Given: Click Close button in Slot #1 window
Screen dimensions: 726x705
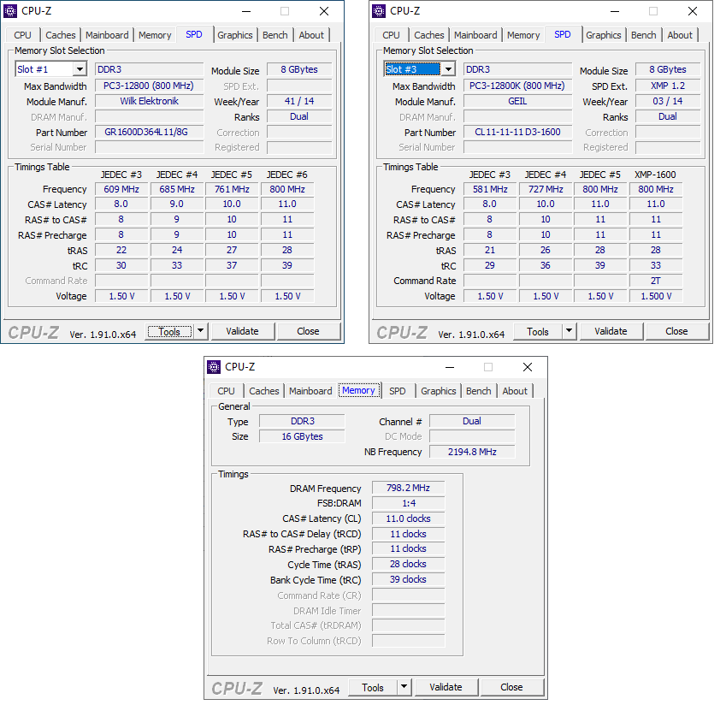Looking at the screenshot, I should (x=308, y=332).
